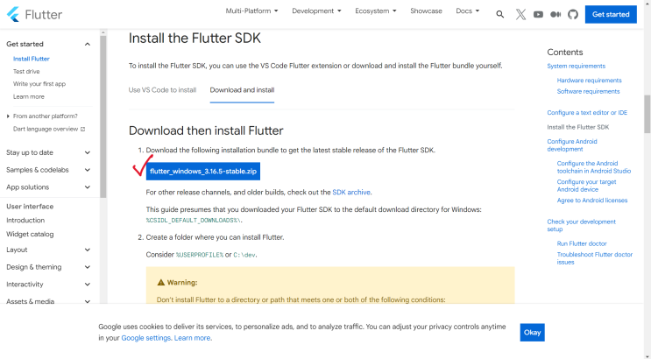The width and height of the screenshot is (651, 359).
Task: Click the Flutter logo in header
Action: (x=34, y=15)
